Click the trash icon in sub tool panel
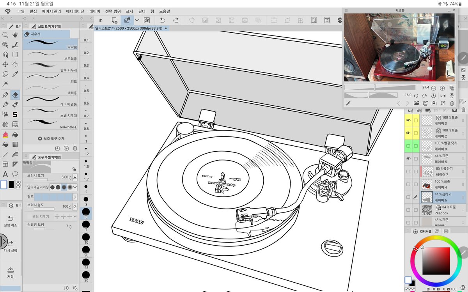The image size is (468, 292). pyautogui.click(x=75, y=148)
